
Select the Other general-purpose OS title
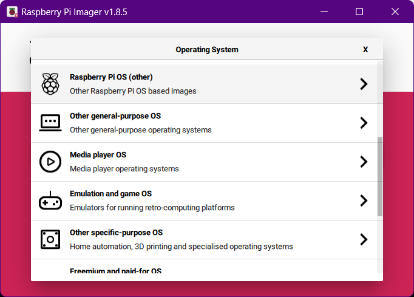(115, 116)
